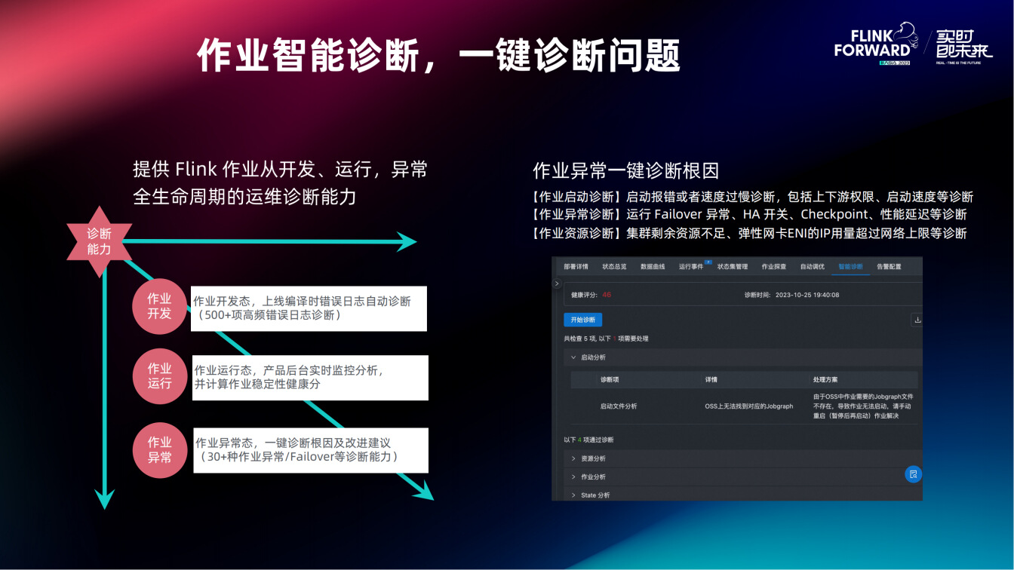Select the 智能诊断 tab
The width and height of the screenshot is (1014, 570).
coord(850,267)
